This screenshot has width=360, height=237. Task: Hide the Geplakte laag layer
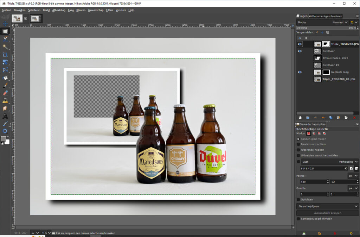300,72
